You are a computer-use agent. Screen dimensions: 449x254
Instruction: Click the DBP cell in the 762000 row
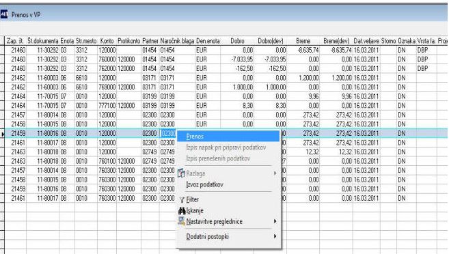pyautogui.click(x=422, y=69)
